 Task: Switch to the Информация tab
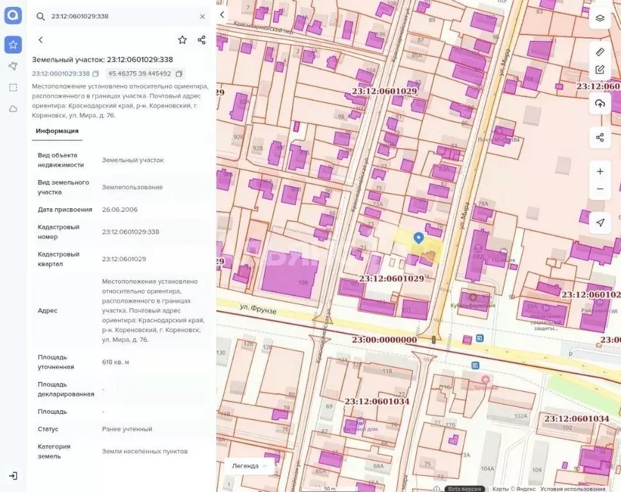(x=57, y=131)
